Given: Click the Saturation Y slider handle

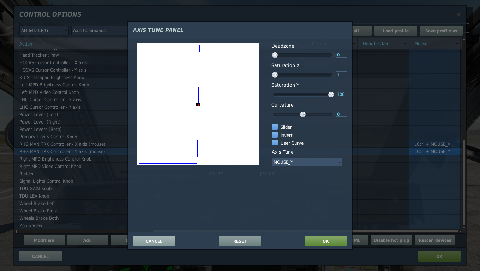Looking at the screenshot, I should tap(331, 95).
